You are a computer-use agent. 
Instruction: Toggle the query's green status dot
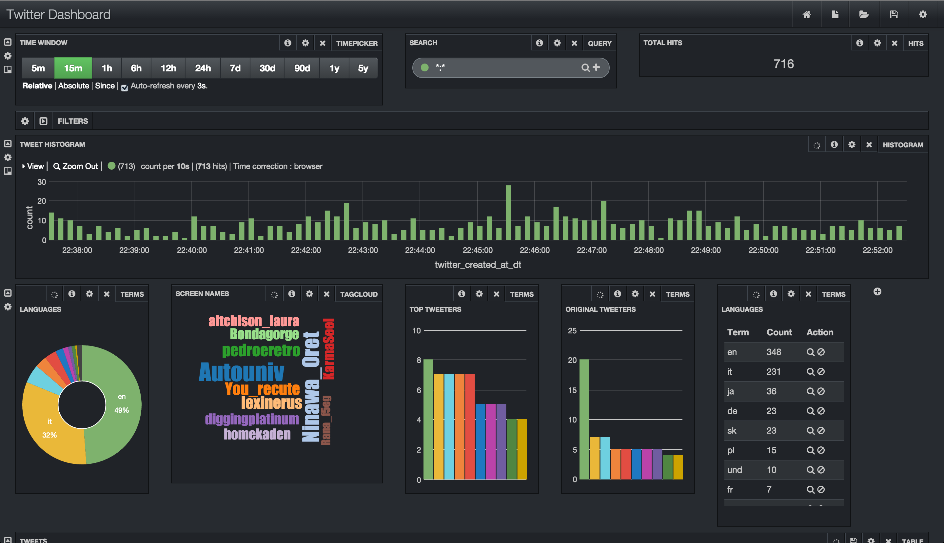point(424,67)
